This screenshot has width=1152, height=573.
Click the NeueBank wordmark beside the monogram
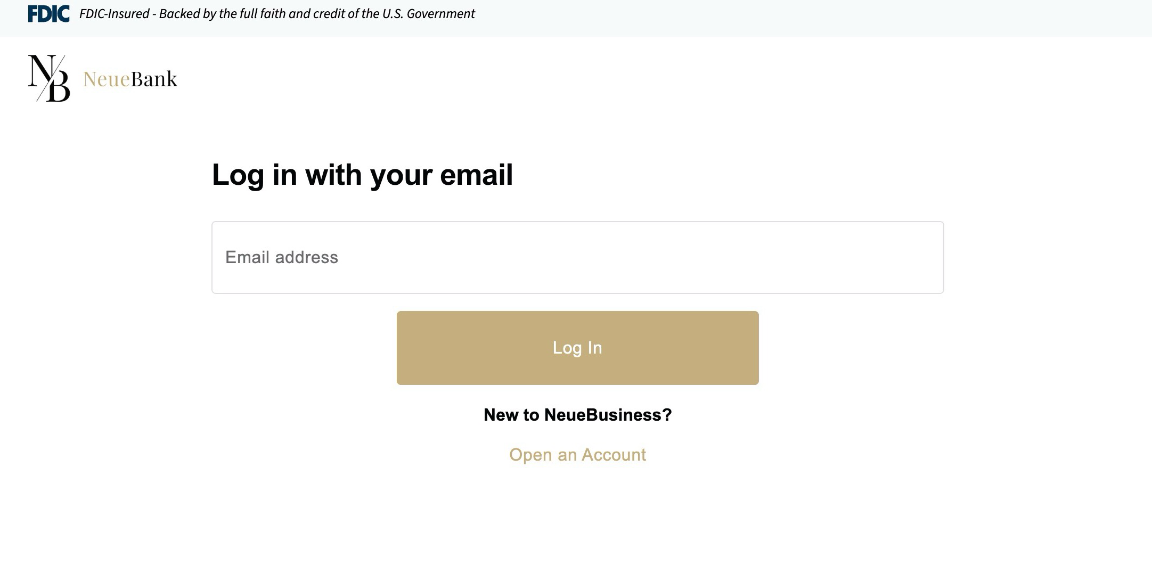[130, 79]
